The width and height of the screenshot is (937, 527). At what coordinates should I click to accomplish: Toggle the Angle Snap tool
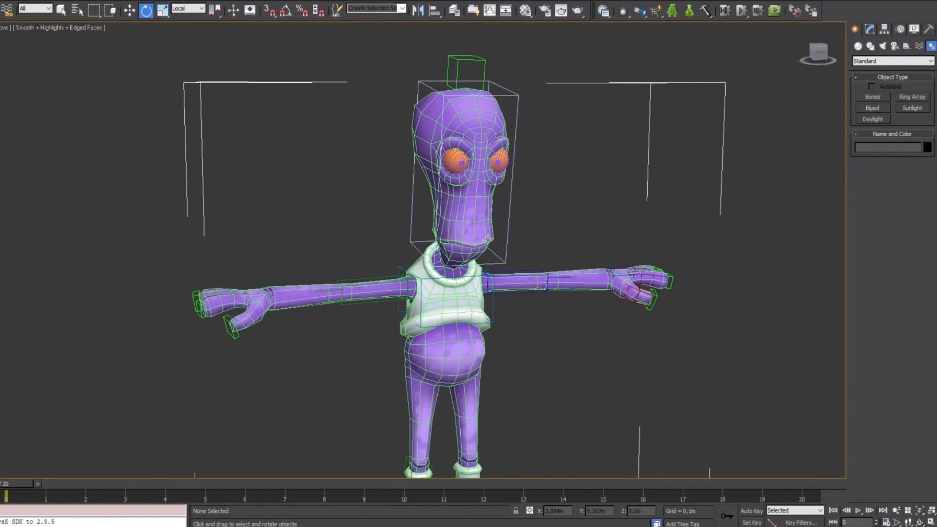click(x=285, y=10)
